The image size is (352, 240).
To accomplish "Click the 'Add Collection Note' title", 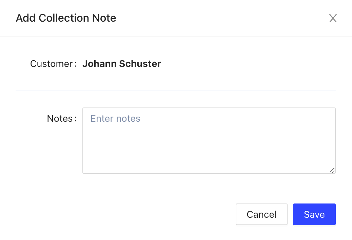I will pyautogui.click(x=66, y=18).
